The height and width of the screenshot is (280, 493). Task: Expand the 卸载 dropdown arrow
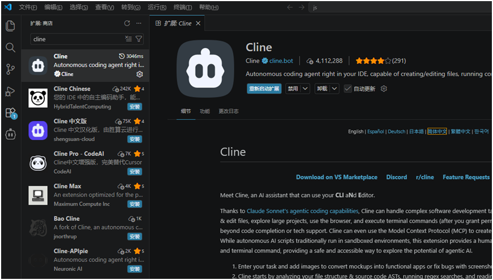tap(335, 89)
